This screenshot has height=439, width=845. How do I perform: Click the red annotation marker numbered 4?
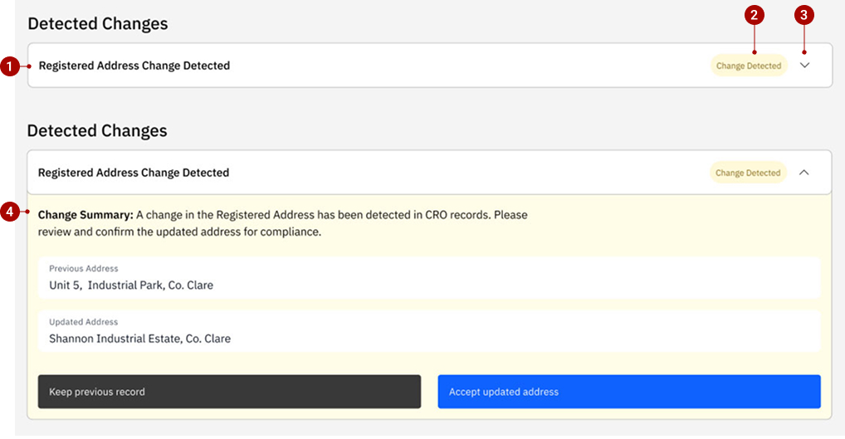(10, 213)
